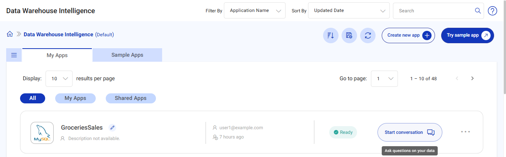Show only Shared Apps pill
506x157 pixels.
(130, 98)
